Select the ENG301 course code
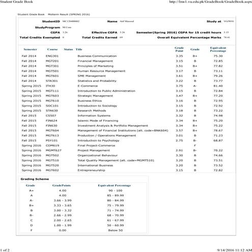Viewport: 252px width, 252px height. pos(52,56)
